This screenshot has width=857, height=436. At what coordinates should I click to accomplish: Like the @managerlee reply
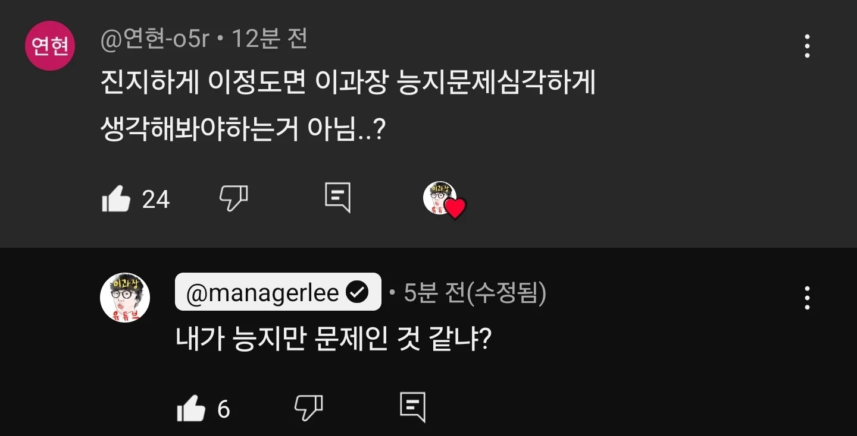coord(191,409)
